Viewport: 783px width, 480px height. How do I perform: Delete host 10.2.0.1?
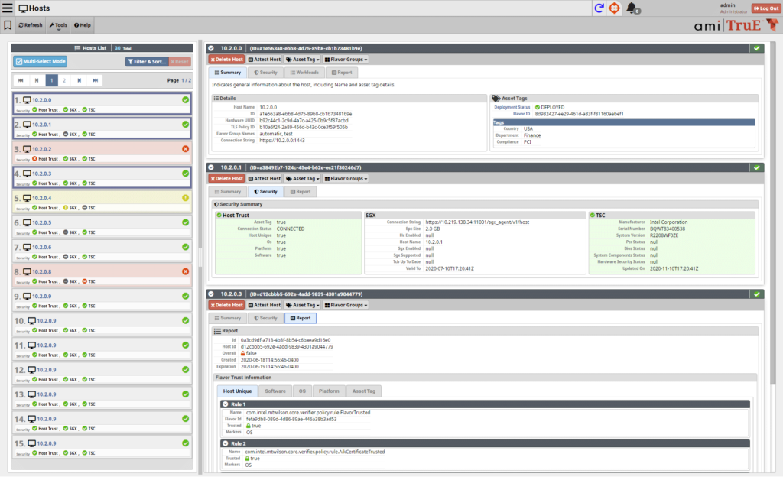click(226, 178)
